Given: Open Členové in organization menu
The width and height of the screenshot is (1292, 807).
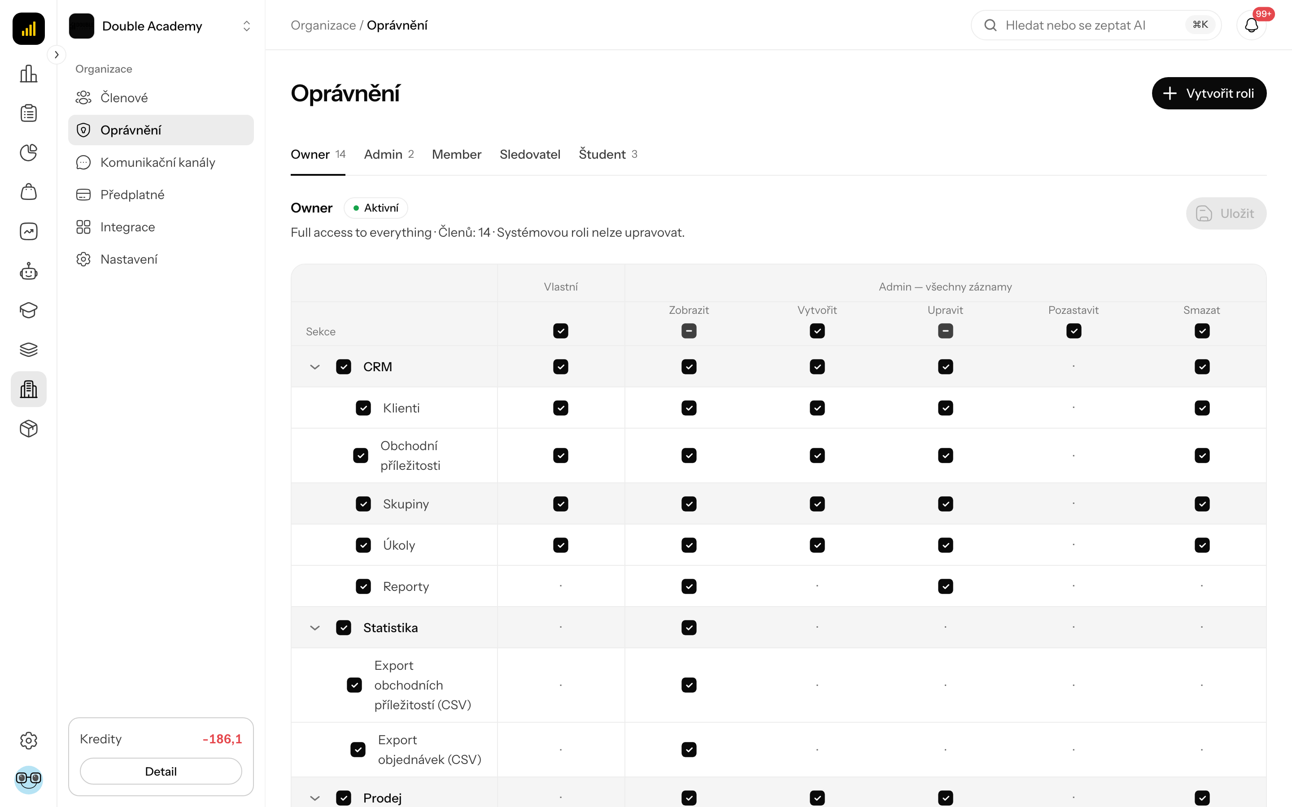Looking at the screenshot, I should coord(161,98).
